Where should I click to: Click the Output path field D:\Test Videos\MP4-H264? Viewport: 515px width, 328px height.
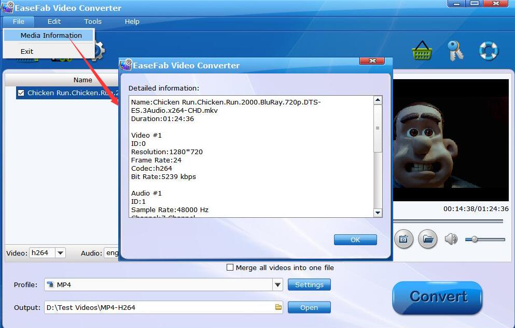tap(163, 308)
